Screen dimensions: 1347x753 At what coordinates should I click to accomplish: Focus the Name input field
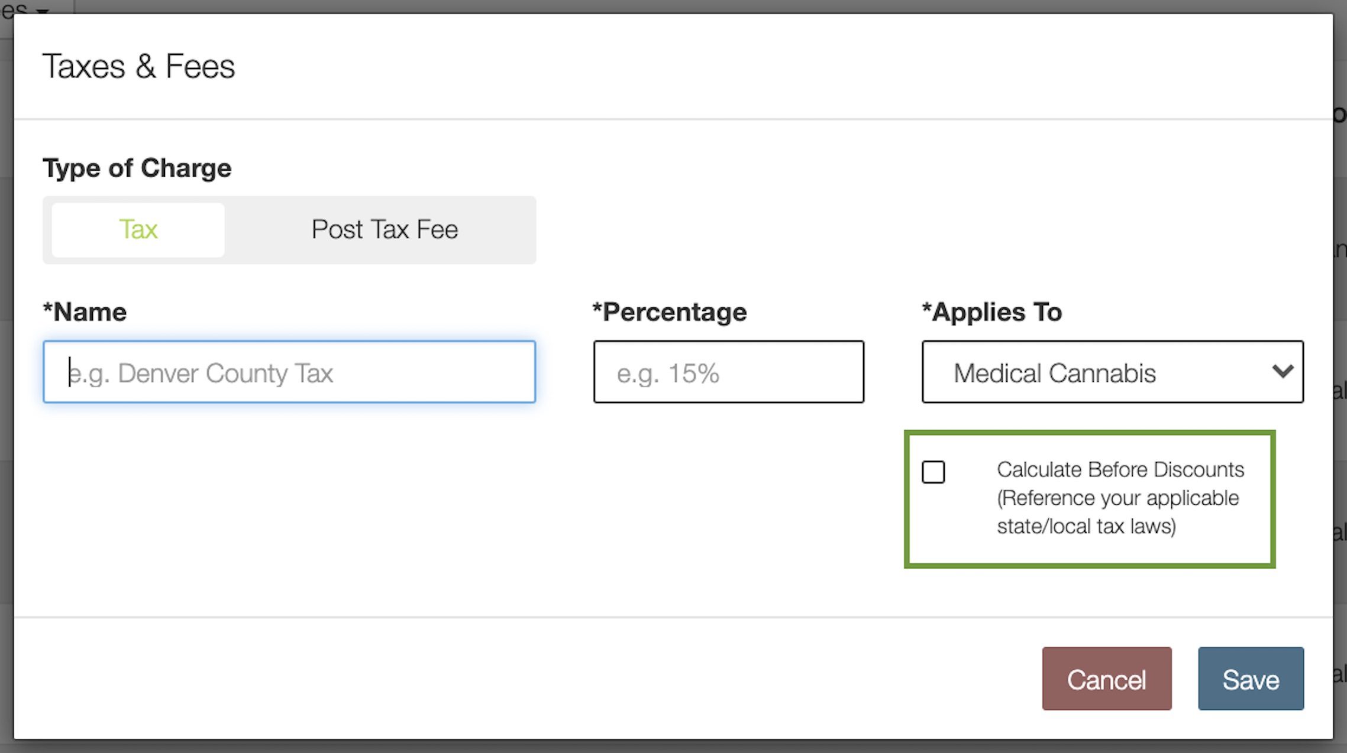(289, 372)
